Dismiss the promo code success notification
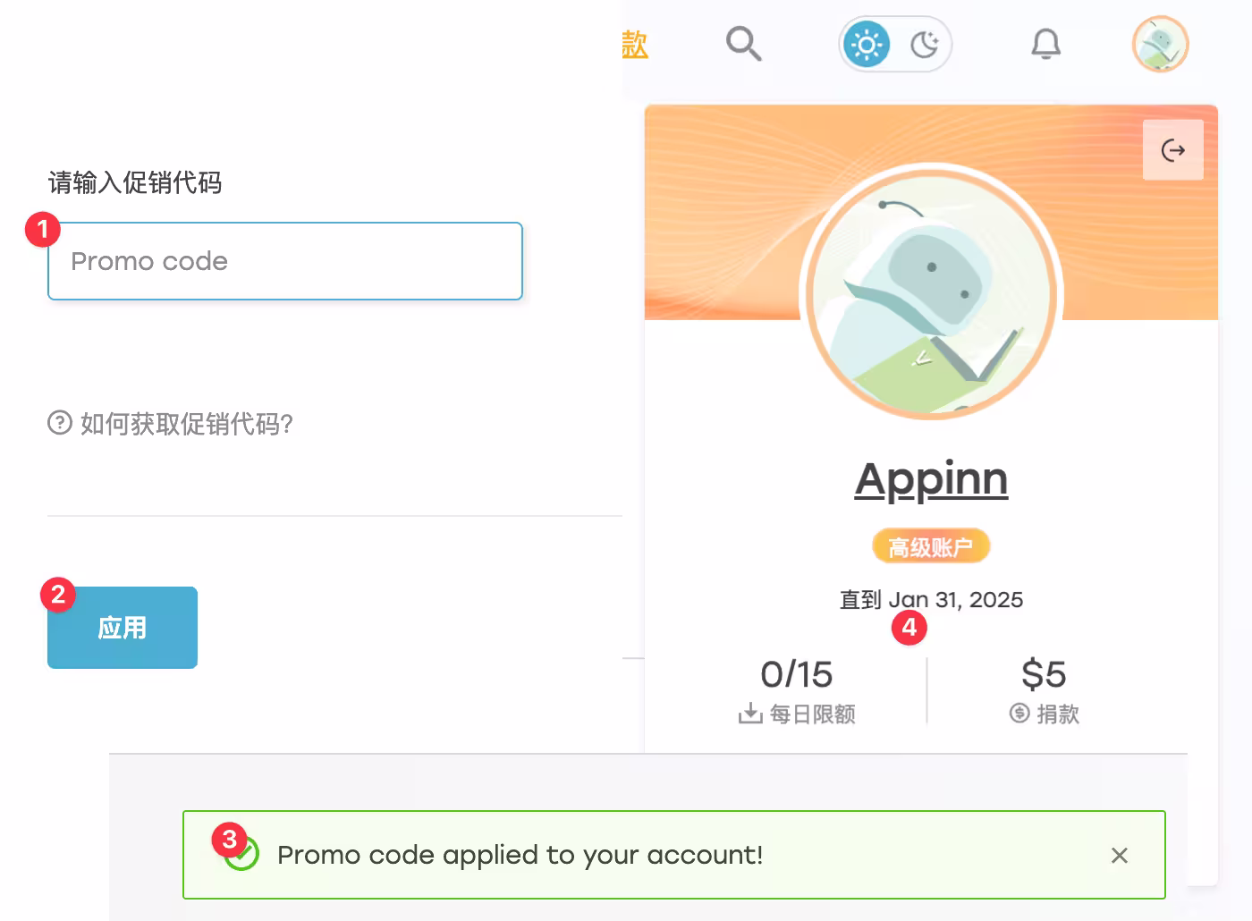The height and width of the screenshot is (921, 1252). [x=1119, y=856]
